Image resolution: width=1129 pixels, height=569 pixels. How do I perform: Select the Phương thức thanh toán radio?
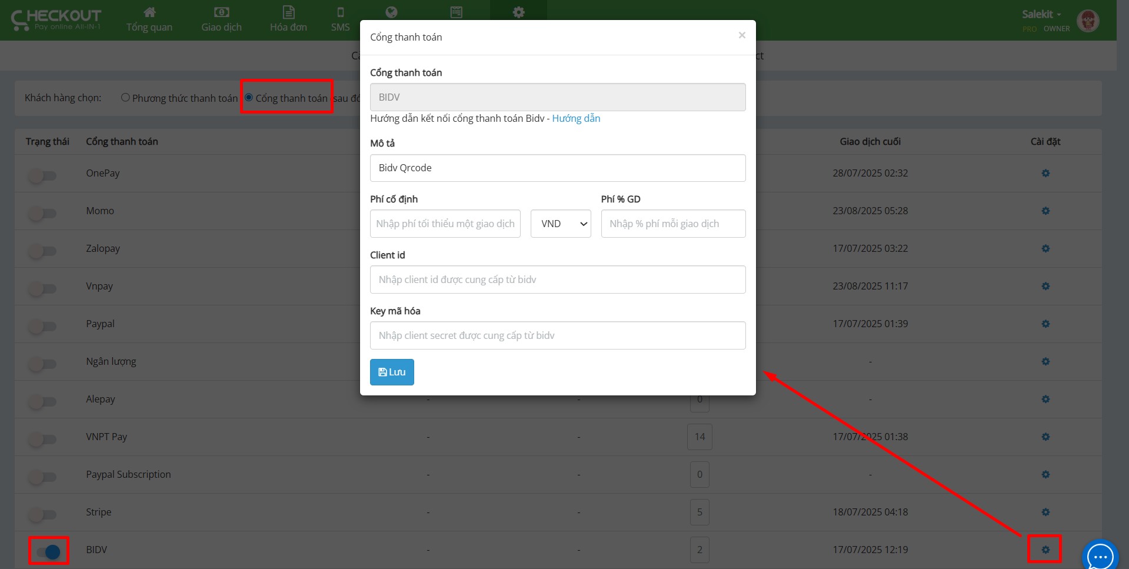point(125,98)
